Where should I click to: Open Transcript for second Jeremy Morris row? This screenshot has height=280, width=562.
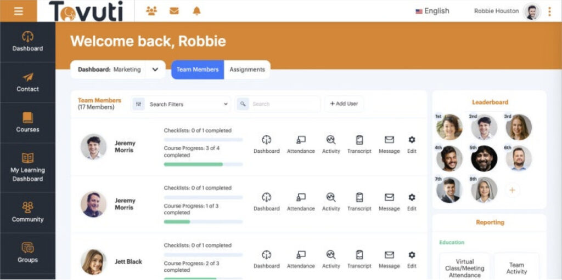click(x=359, y=202)
